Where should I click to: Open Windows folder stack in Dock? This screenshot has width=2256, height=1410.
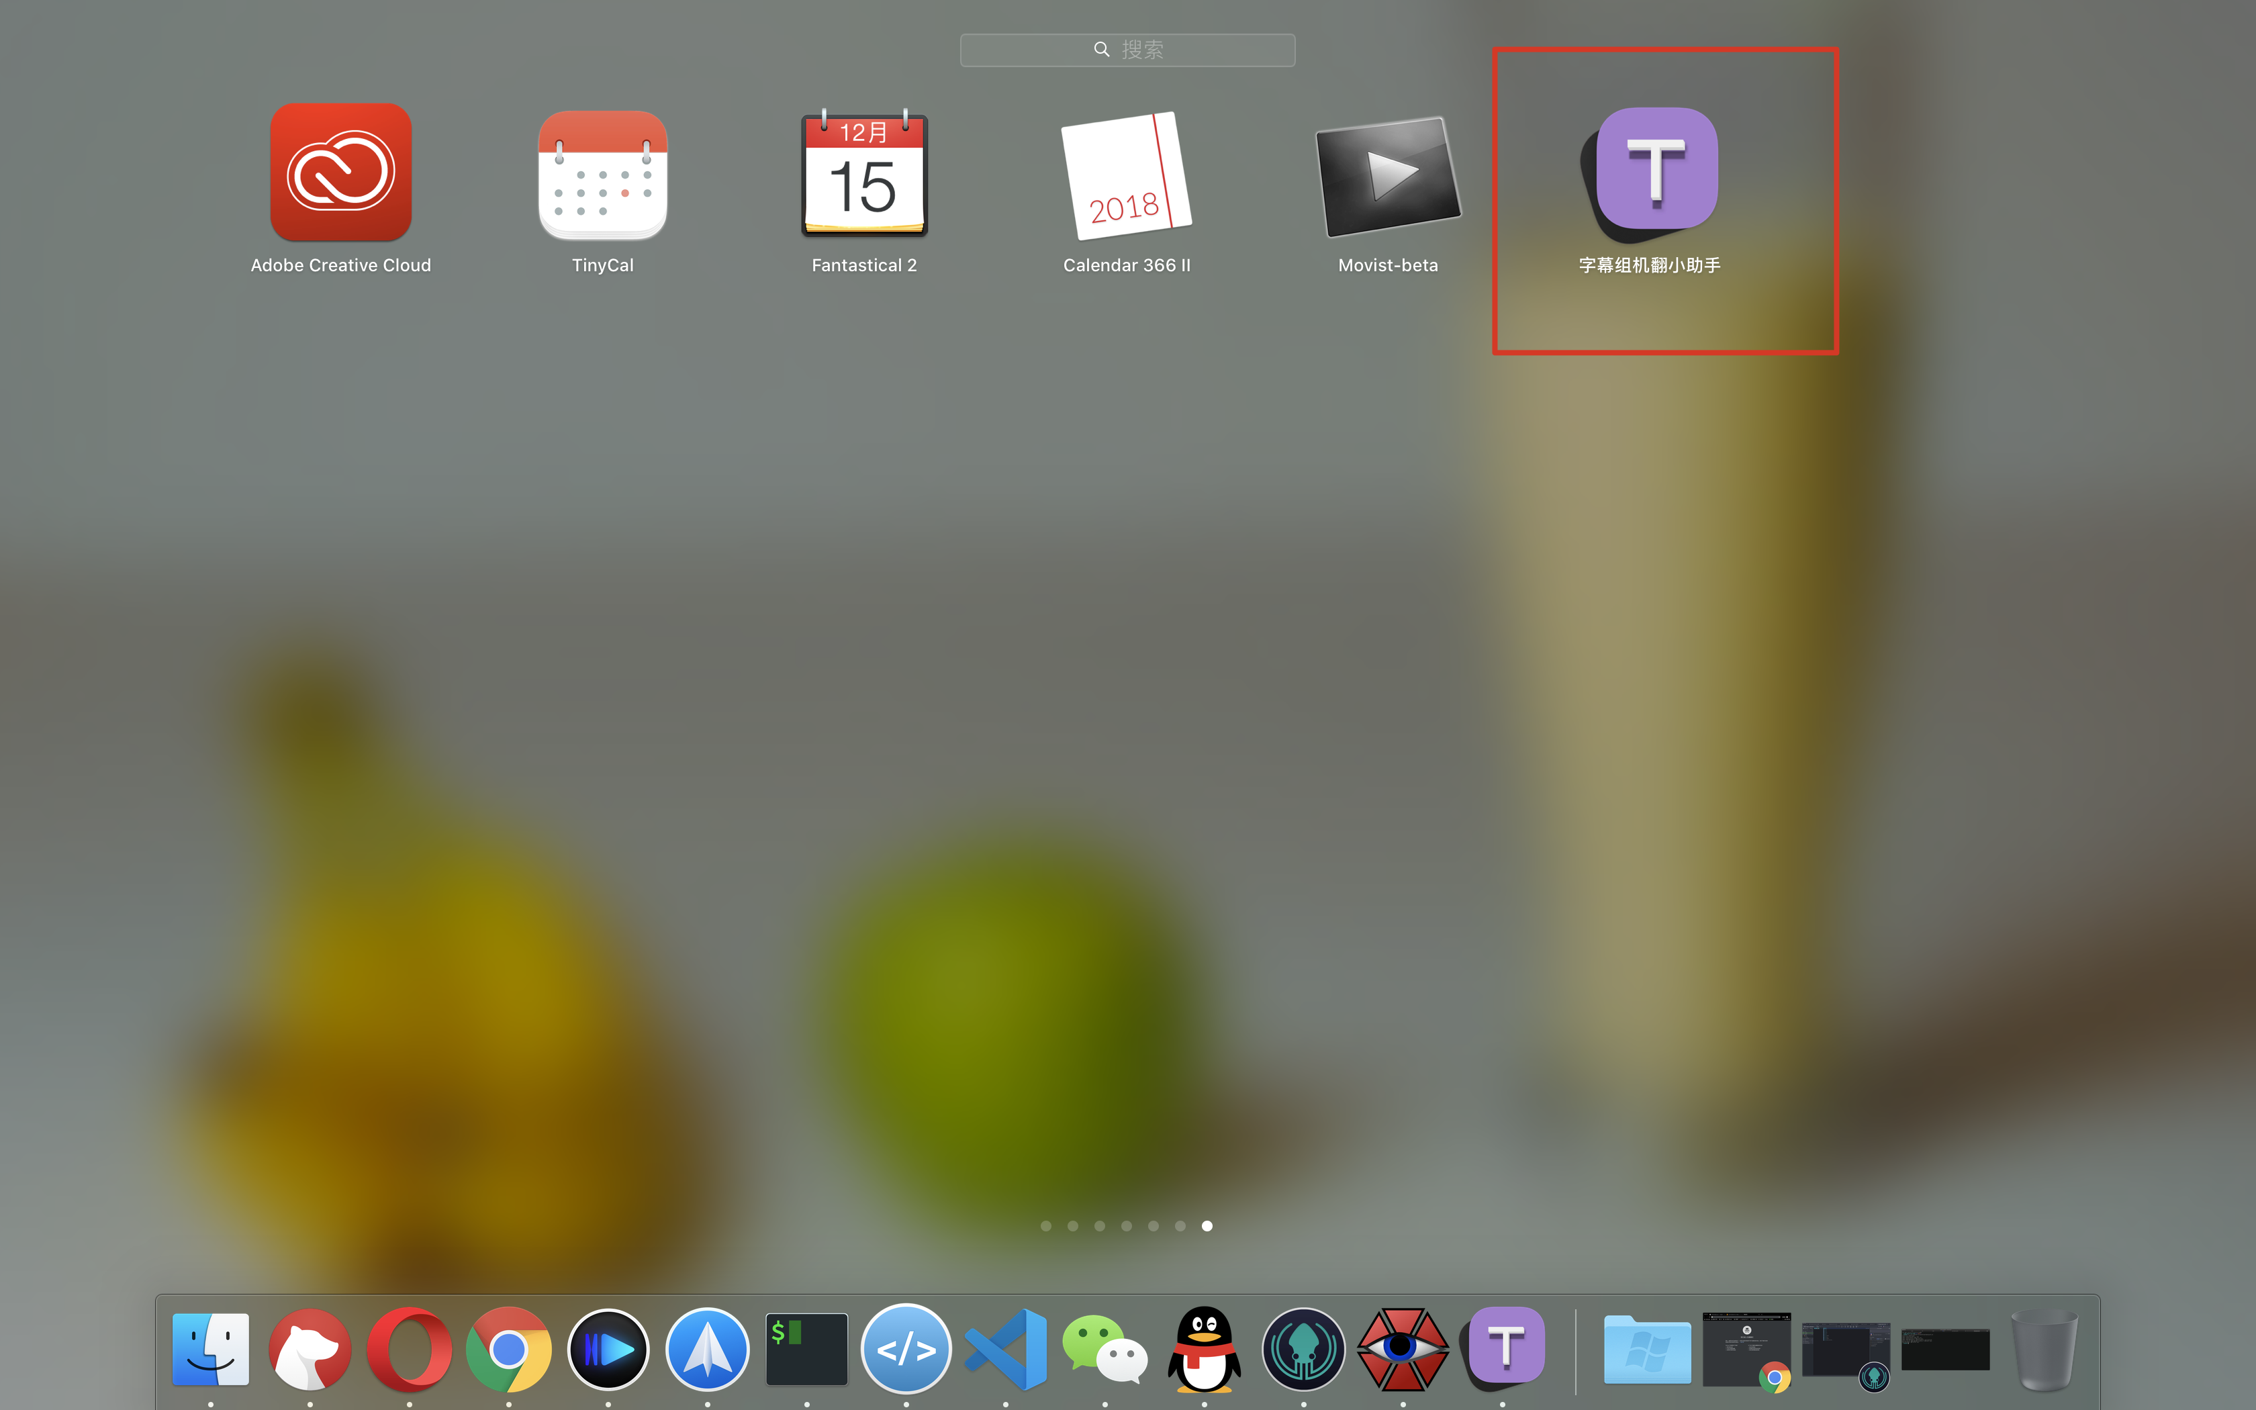1647,1350
